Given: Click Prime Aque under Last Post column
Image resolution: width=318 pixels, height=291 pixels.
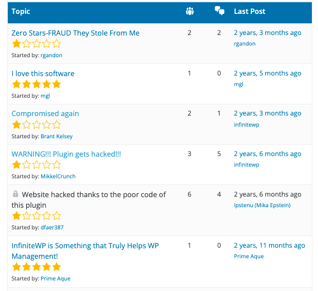Looking at the screenshot, I should coord(249,257).
